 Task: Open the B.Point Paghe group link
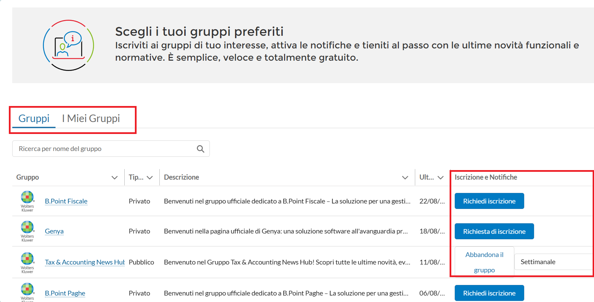click(x=65, y=293)
